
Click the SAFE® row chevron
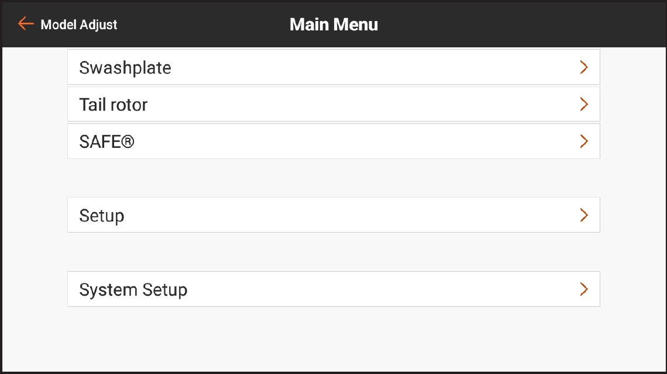(x=583, y=141)
